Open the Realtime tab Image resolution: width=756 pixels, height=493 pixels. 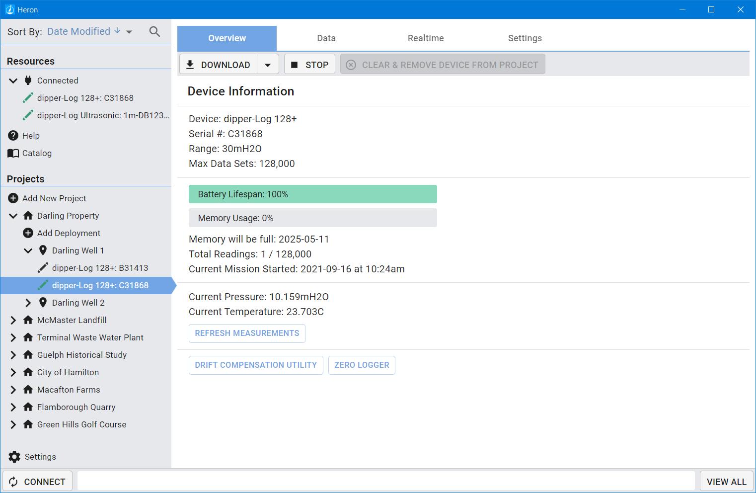point(426,38)
